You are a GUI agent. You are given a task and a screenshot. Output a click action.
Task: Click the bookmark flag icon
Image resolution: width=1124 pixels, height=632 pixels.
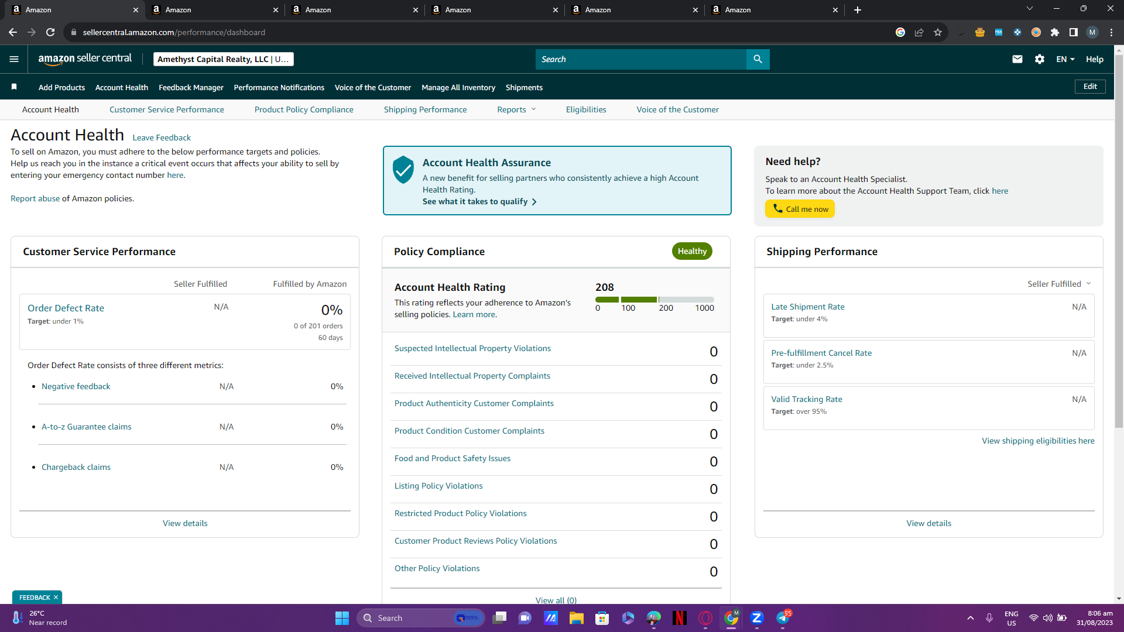point(14,87)
